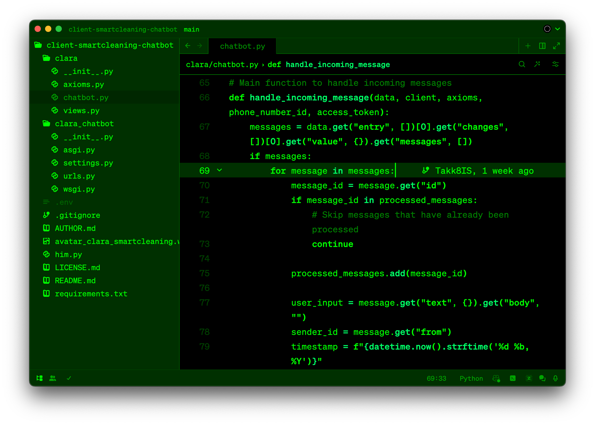This screenshot has height=425, width=595.
Task: Open settings.py in the project tree
Action: click(x=104, y=163)
